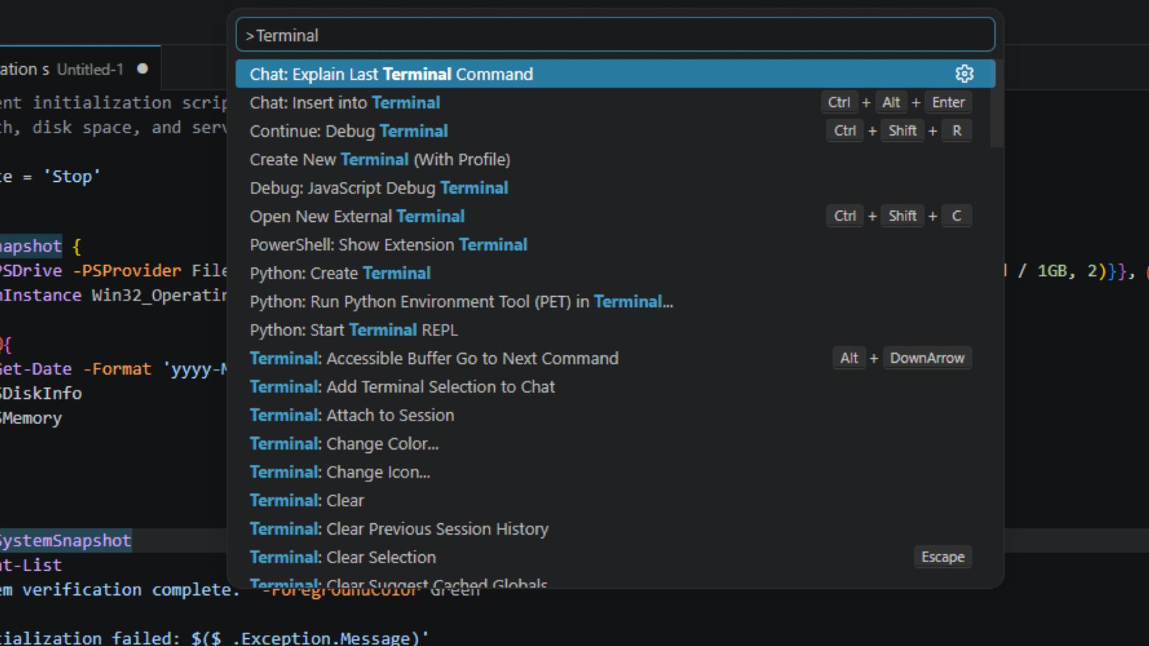Screen dimensions: 1149x646
Task: Select Python: Create Terminal
Action: (615, 273)
